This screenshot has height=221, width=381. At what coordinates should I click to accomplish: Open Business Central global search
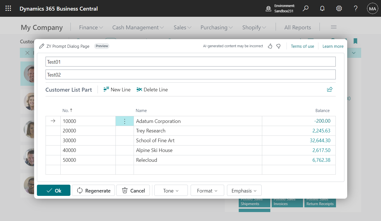pyautogui.click(x=306, y=8)
